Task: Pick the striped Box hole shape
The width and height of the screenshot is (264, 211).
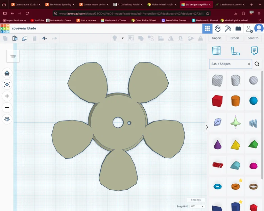Action: pos(217,81)
